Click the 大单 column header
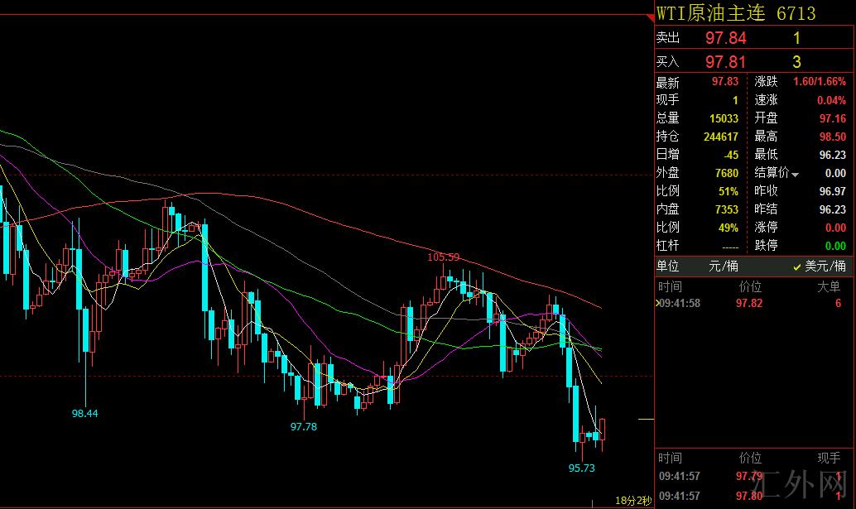 pos(828,286)
